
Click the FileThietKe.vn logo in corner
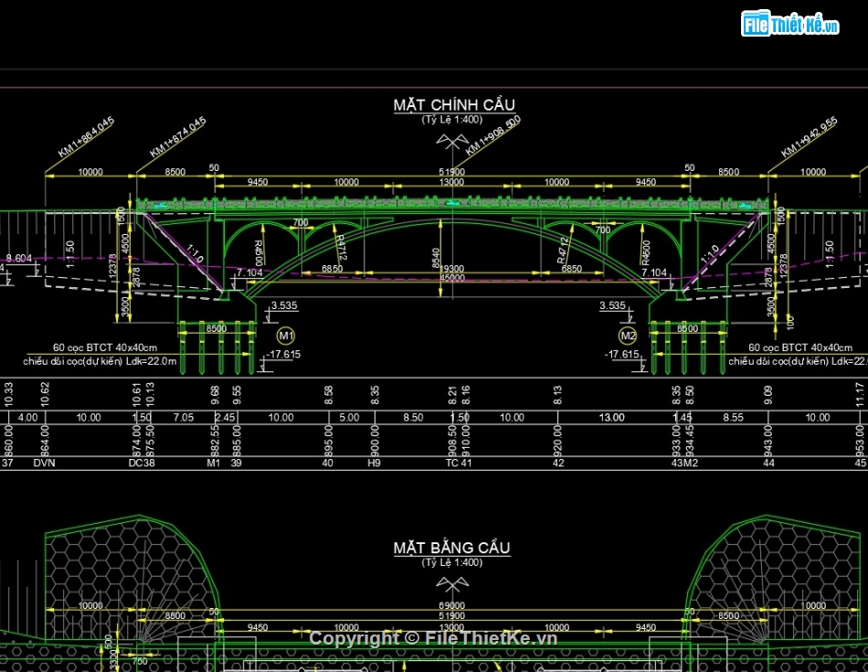789,25
